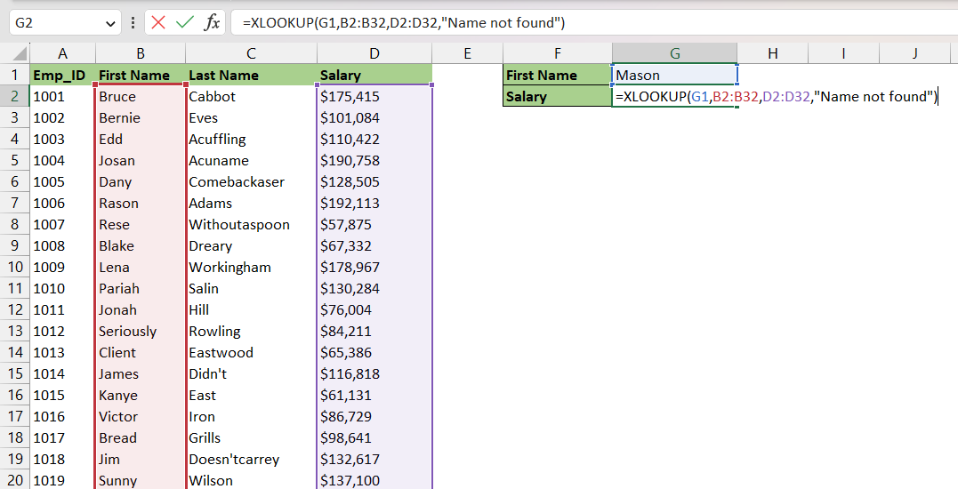
Task: Click the Salary header in column D
Action: [374, 75]
